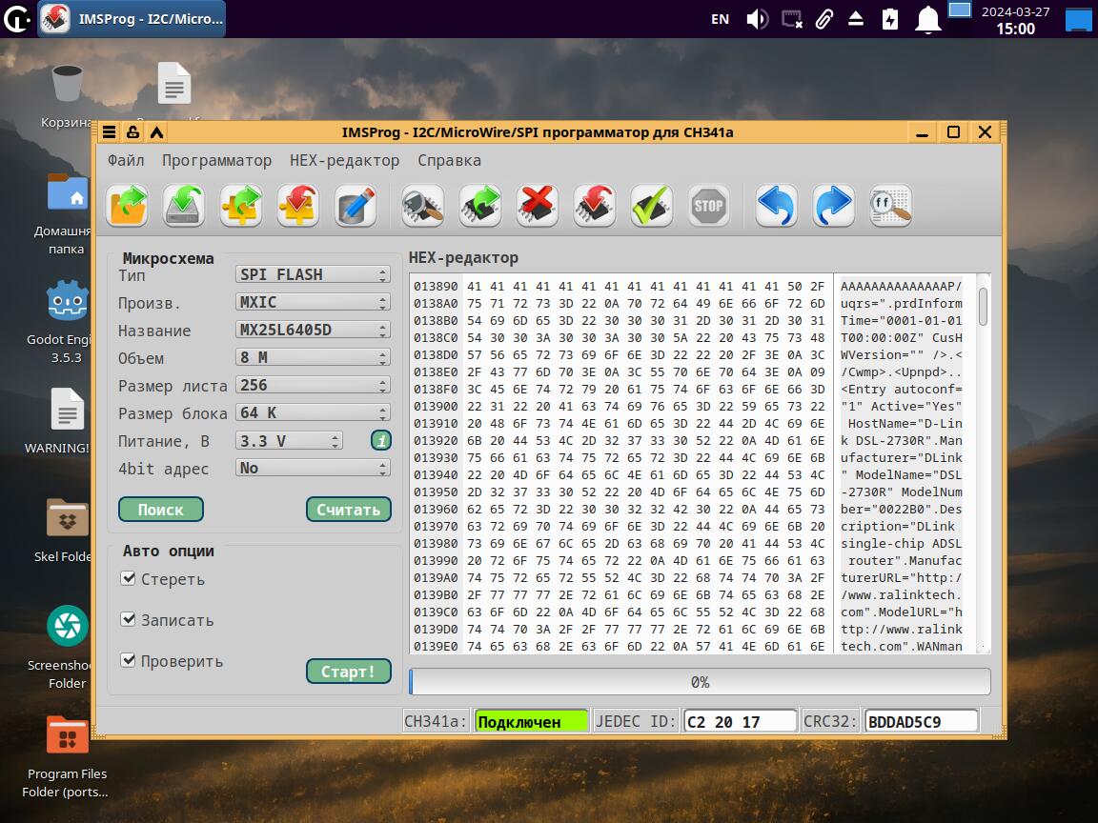Open the HEX-редактор menu

344,160
